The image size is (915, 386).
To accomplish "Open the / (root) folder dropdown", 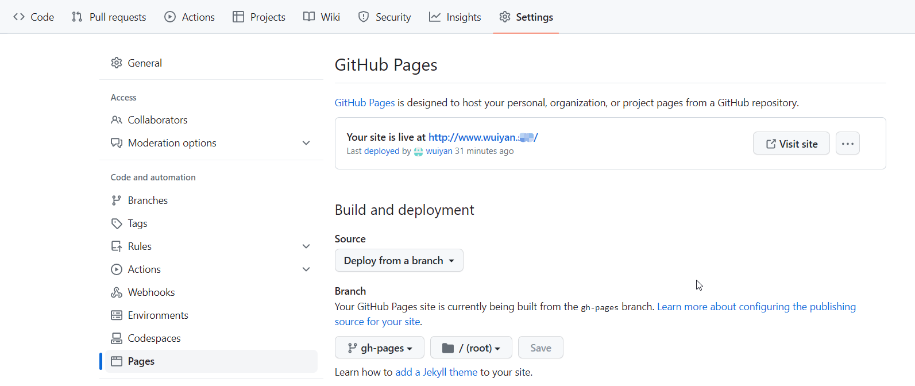I will [x=470, y=348].
